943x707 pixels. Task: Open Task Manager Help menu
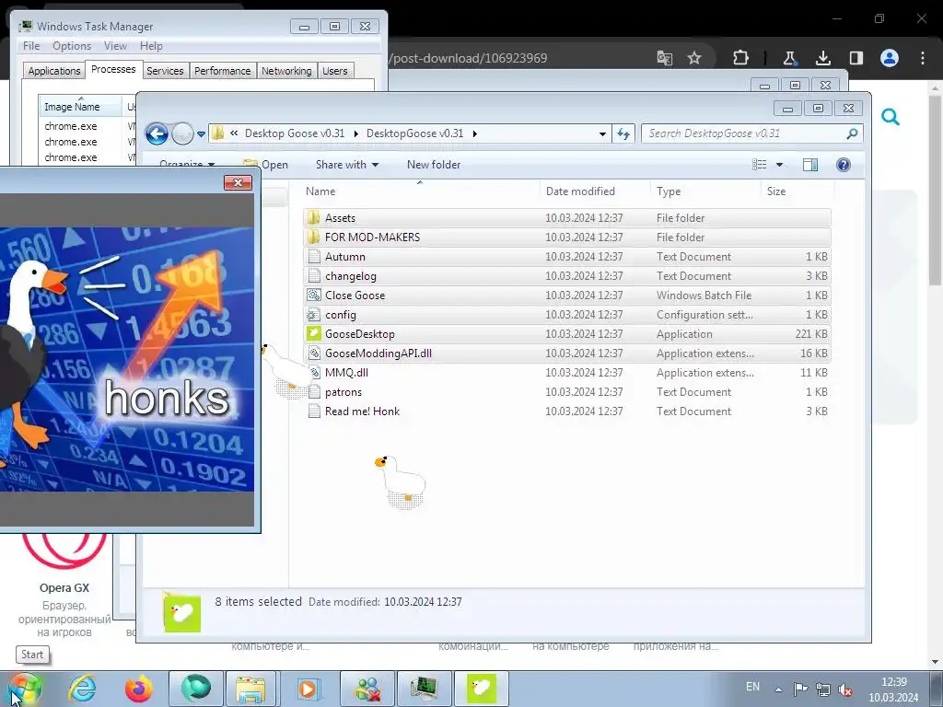(x=151, y=46)
